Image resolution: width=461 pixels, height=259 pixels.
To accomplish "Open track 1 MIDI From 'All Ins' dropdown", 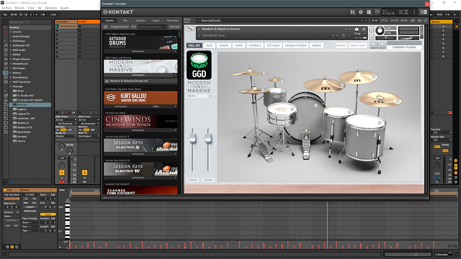I will pos(66,120).
